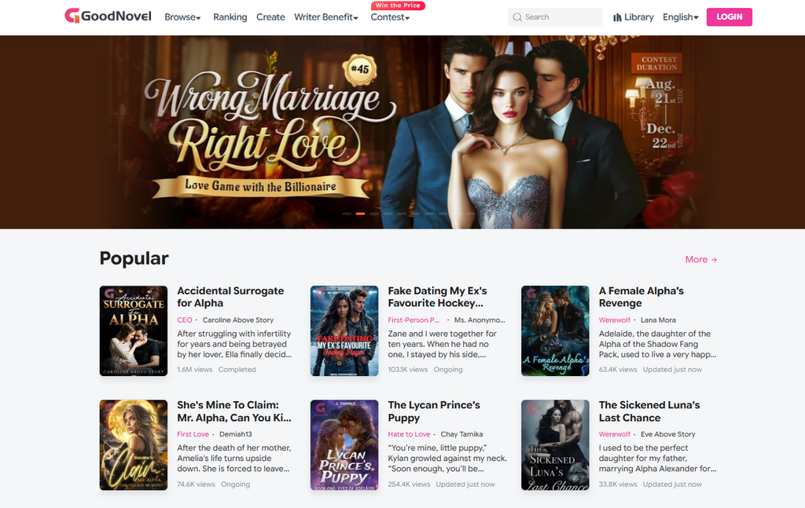Click the Win the Prize badge

398,5
